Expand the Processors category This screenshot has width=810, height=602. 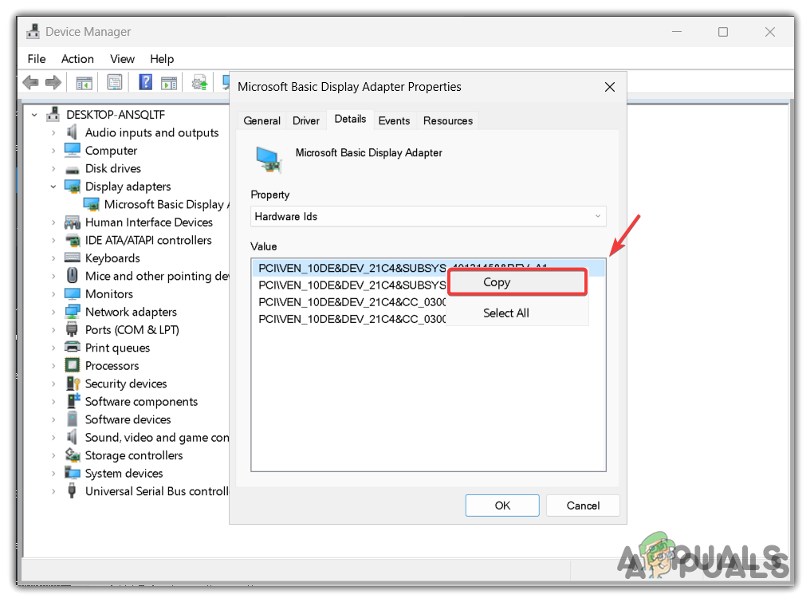tap(53, 366)
